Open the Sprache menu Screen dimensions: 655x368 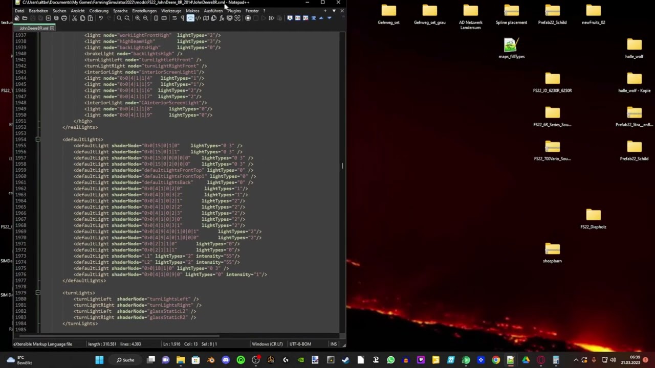[120, 11]
